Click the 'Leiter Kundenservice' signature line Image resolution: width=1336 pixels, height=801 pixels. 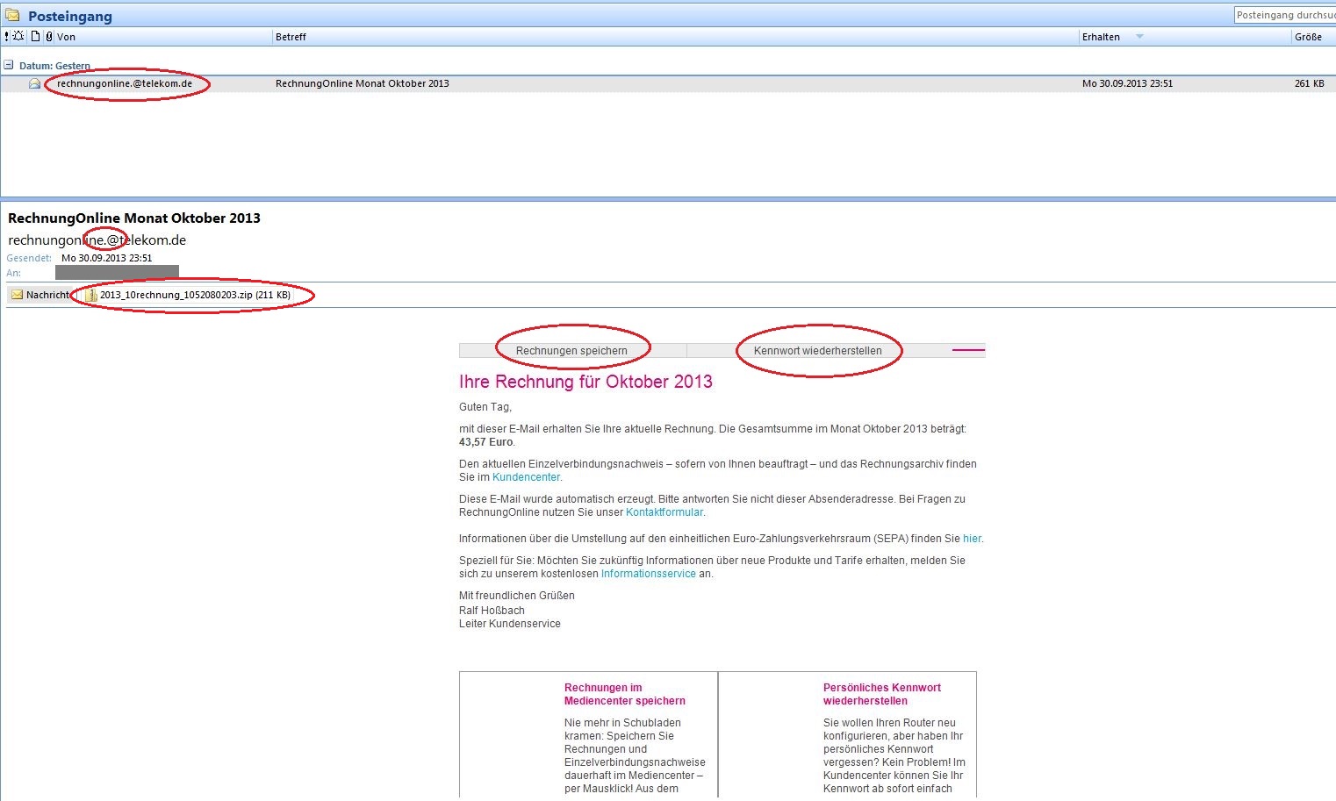coord(510,624)
